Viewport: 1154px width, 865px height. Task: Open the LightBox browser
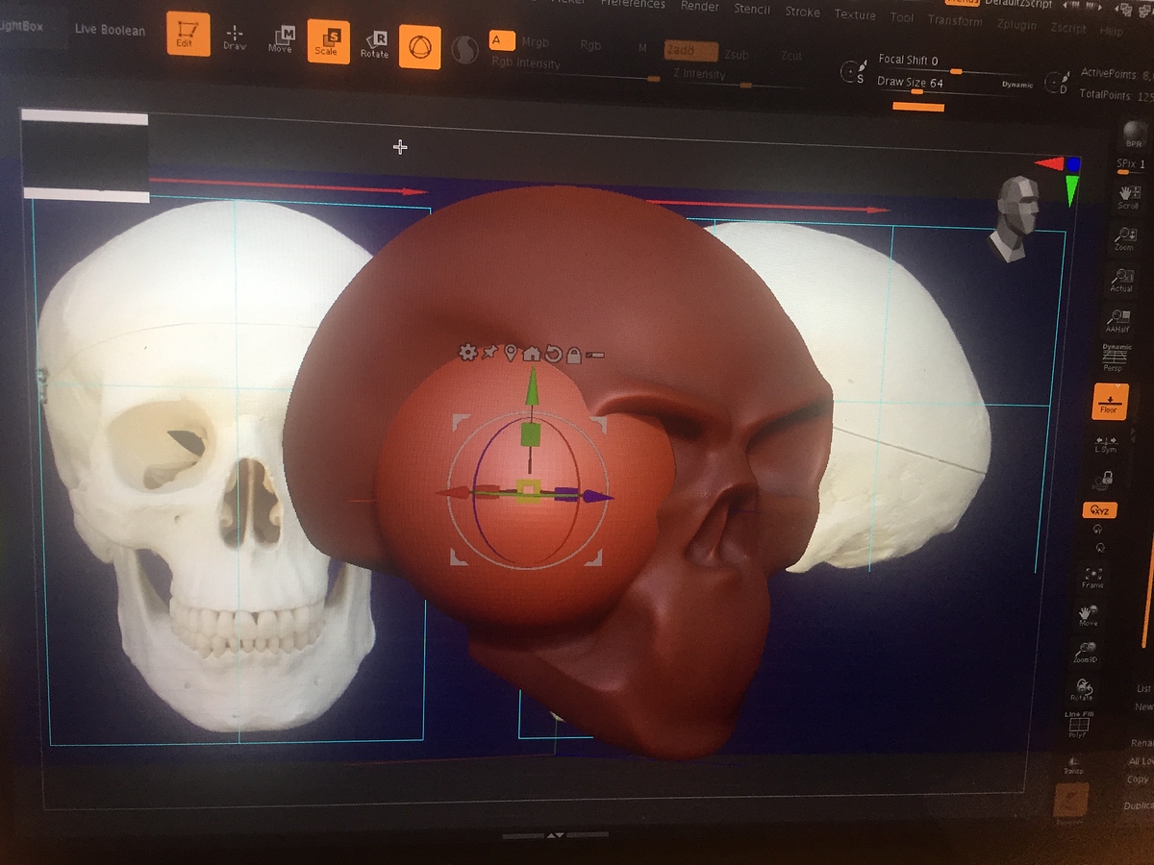coord(21,25)
